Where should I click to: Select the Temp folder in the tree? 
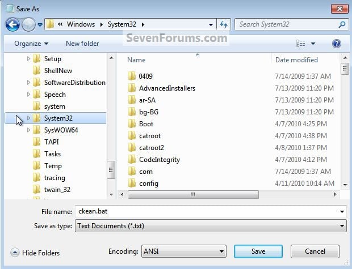(53, 166)
